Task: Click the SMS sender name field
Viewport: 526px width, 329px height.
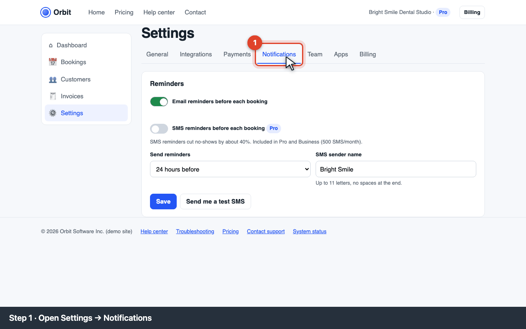Action: (x=396, y=169)
